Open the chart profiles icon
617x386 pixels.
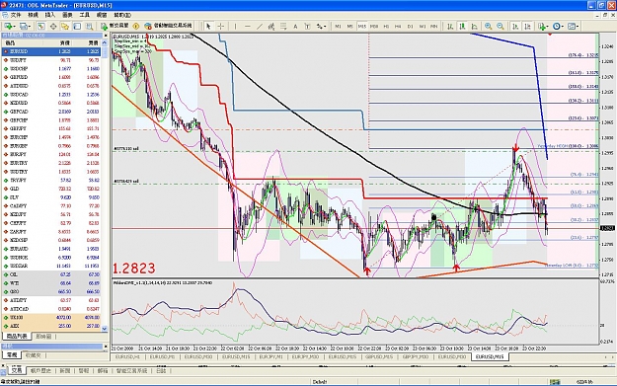24,26
